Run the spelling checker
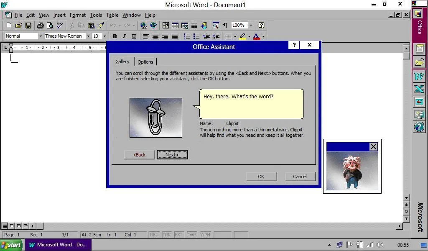This screenshot has width=428, height=251. (x=59, y=25)
